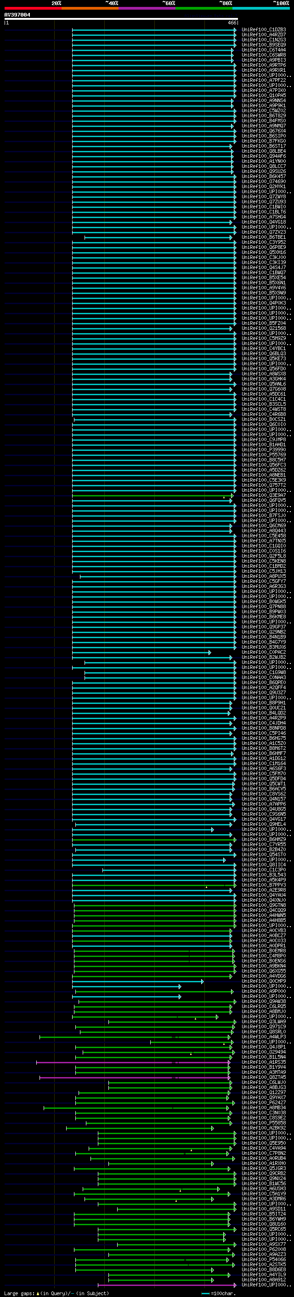Click the purple ~60% identity legend segment
Image resolution: width=294 pixels, height=1297 pixels.
[147, 8]
